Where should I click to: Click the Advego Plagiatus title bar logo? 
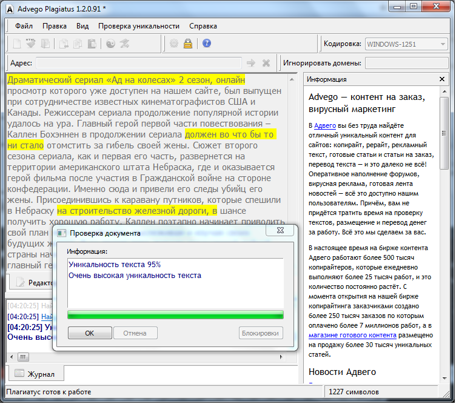pyautogui.click(x=10, y=9)
